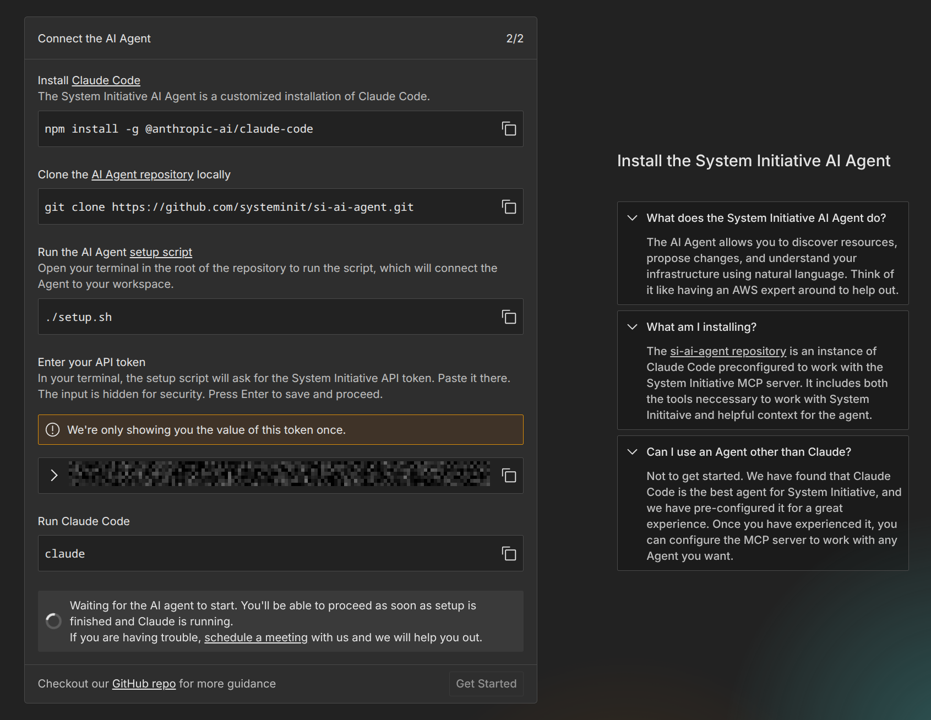Open the AI Agent repository link
Image resolution: width=931 pixels, height=720 pixels.
point(142,174)
